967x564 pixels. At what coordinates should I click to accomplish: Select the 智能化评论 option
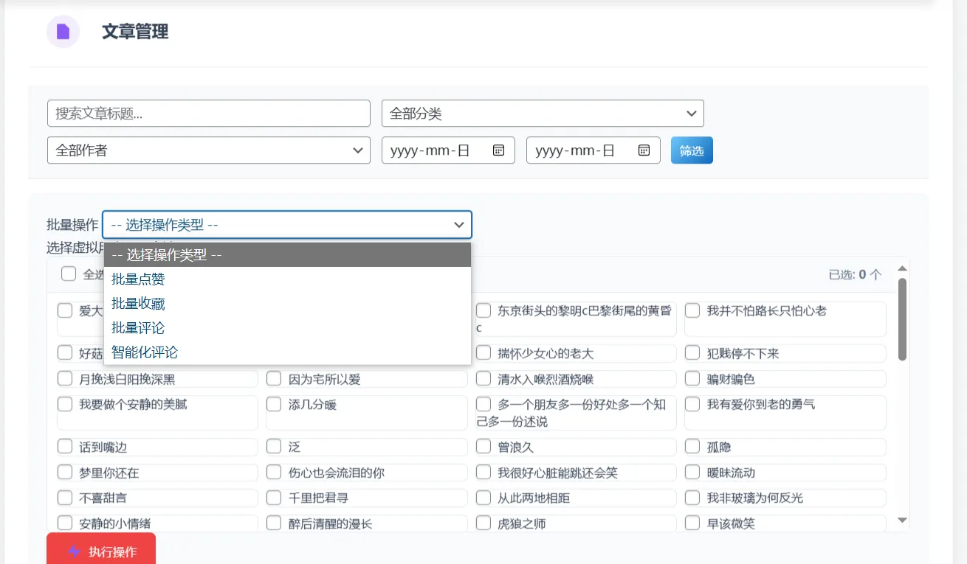point(145,352)
